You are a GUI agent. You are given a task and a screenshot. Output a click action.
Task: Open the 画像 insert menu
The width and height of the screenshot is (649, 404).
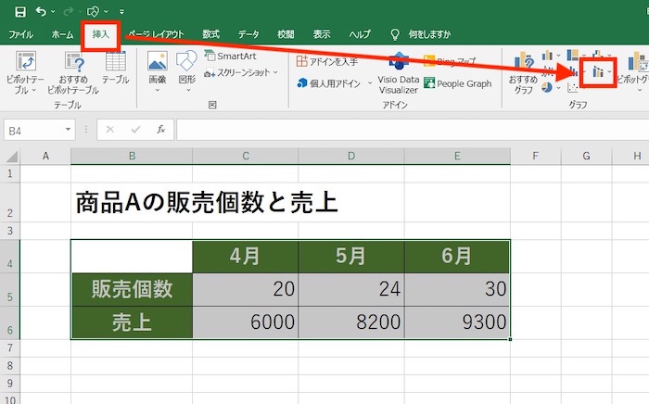click(x=158, y=71)
